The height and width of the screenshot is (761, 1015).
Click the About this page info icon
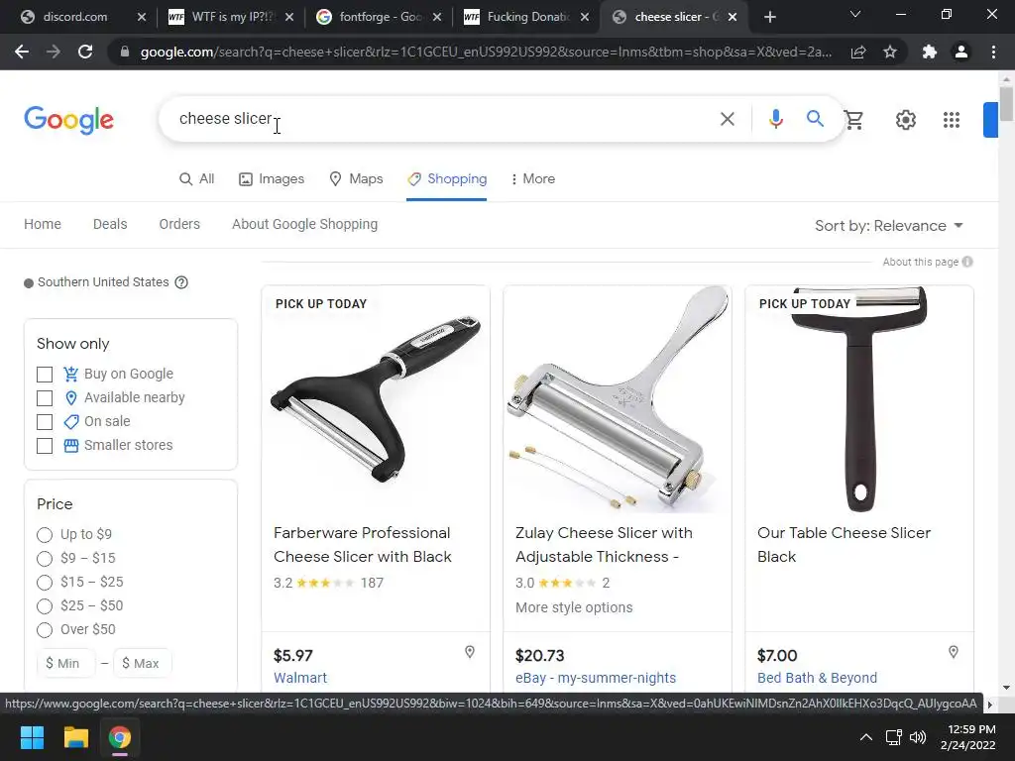point(967,262)
